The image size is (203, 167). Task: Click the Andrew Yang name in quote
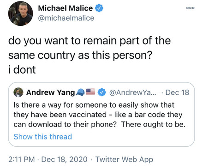tap(50, 92)
